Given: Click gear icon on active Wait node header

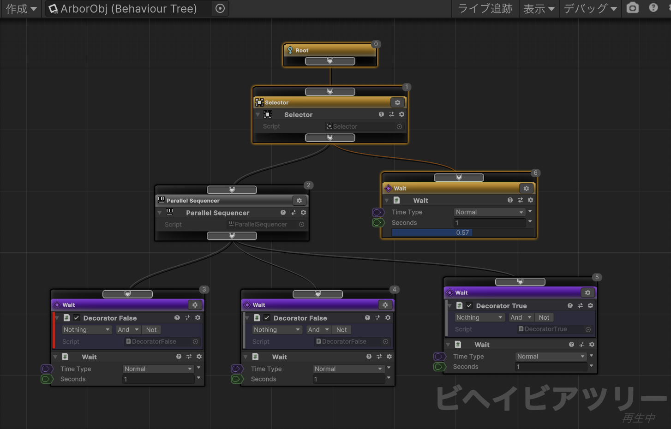Looking at the screenshot, I should [x=526, y=188].
